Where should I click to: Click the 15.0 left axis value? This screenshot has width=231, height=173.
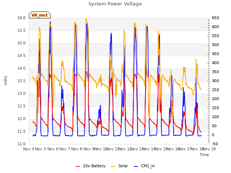coord(22,43)
